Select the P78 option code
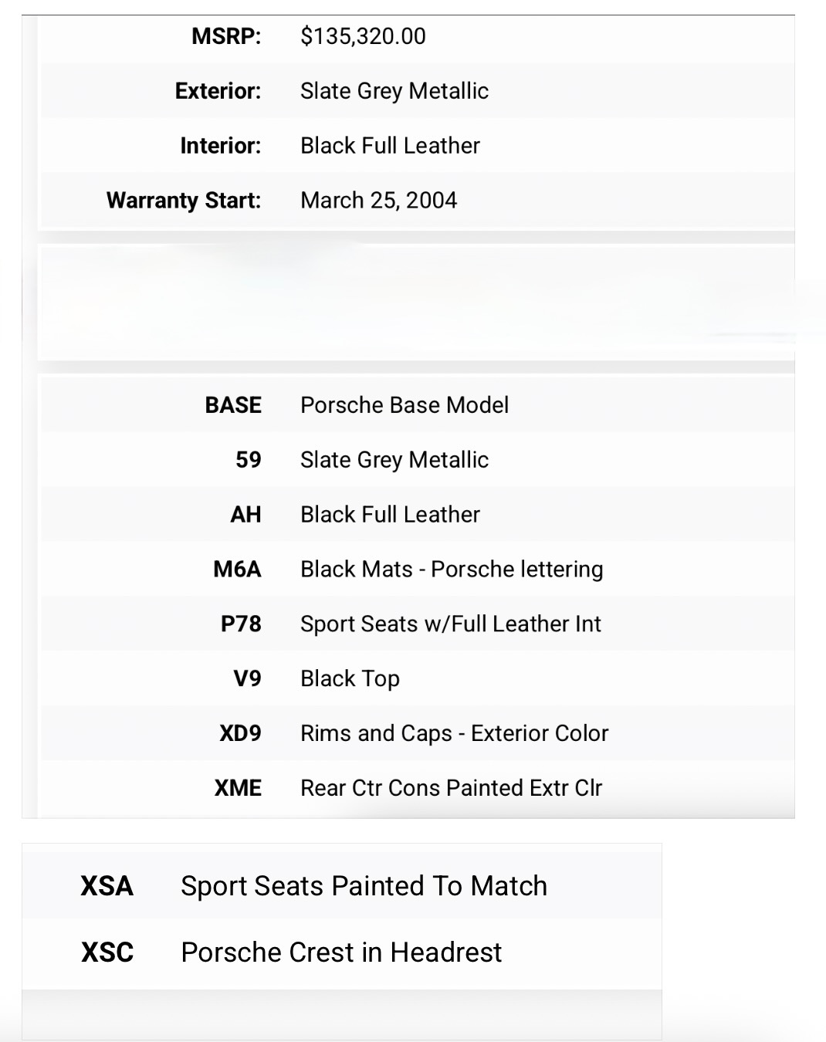The image size is (826, 1042). 241,624
